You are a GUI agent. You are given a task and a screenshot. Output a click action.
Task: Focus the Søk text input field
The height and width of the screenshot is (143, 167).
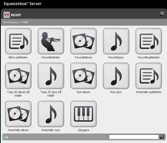coord(134,137)
